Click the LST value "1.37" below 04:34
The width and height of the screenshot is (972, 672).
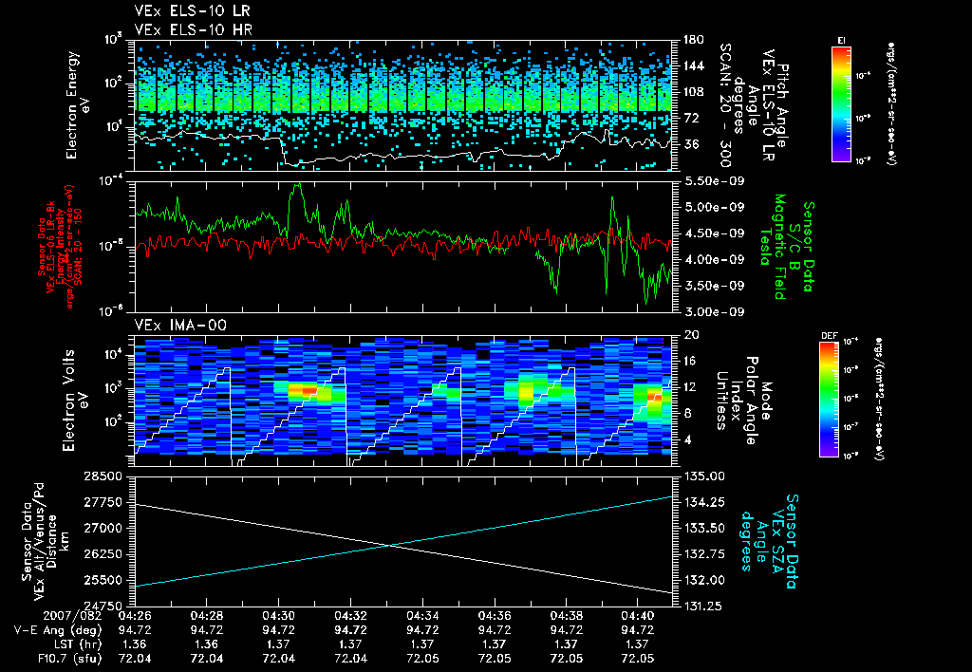422,644
